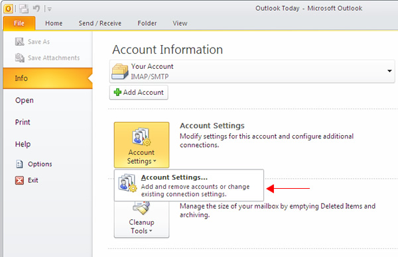The height and width of the screenshot is (257, 398).
Task: Click the red Exit icon
Action: [19, 180]
